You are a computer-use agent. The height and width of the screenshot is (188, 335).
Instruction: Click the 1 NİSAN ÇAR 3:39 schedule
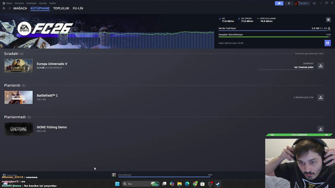[x=303, y=97]
